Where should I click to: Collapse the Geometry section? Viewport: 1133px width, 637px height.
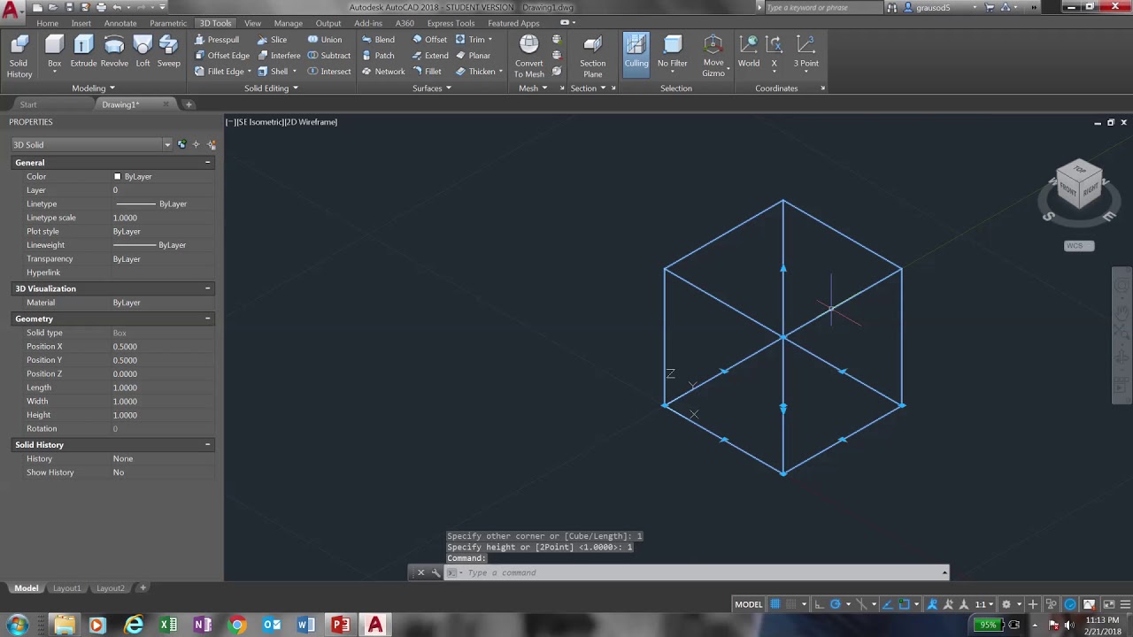208,318
